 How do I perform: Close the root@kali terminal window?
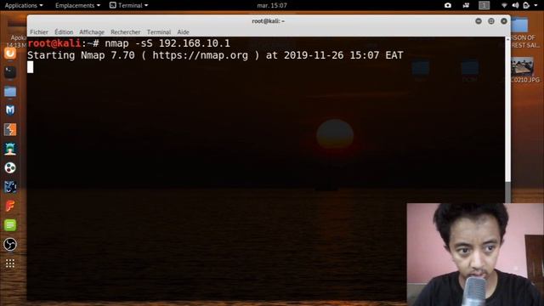[x=504, y=21]
